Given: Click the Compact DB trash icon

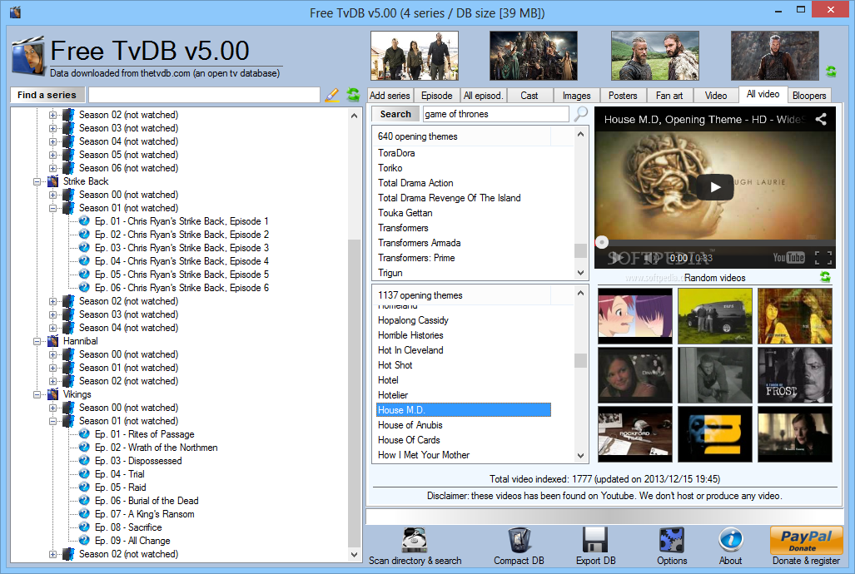Looking at the screenshot, I should click(519, 541).
